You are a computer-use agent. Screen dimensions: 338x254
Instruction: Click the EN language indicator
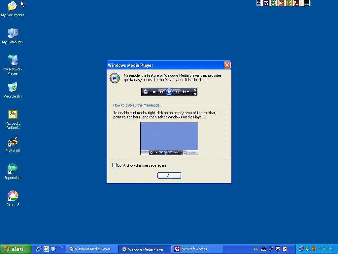256,249
